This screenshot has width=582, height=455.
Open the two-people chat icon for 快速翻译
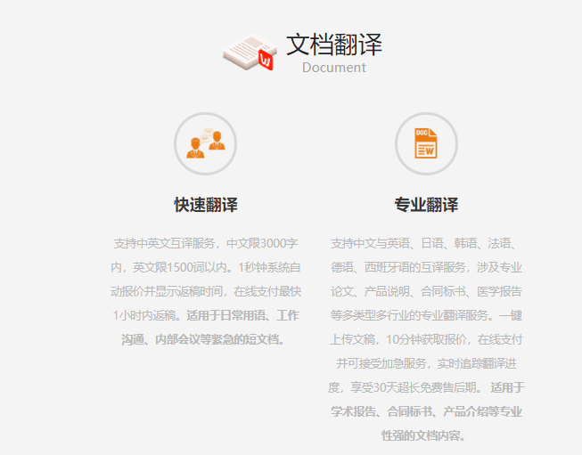click(x=206, y=143)
